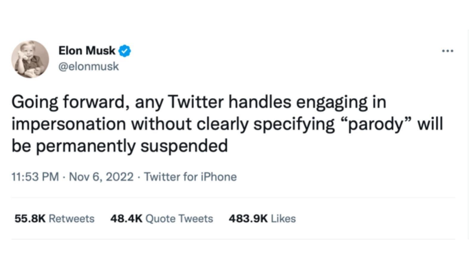The image size is (469, 269).
Task: Open the Twitter for iPhone source link
Action: tap(190, 177)
